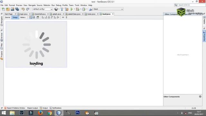206x116 pixels.
Task: Click the Profile Project clock icon
Action: click(x=84, y=9)
